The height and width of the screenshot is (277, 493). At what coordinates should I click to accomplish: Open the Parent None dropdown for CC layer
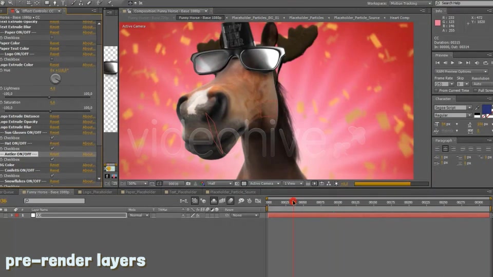click(x=244, y=215)
